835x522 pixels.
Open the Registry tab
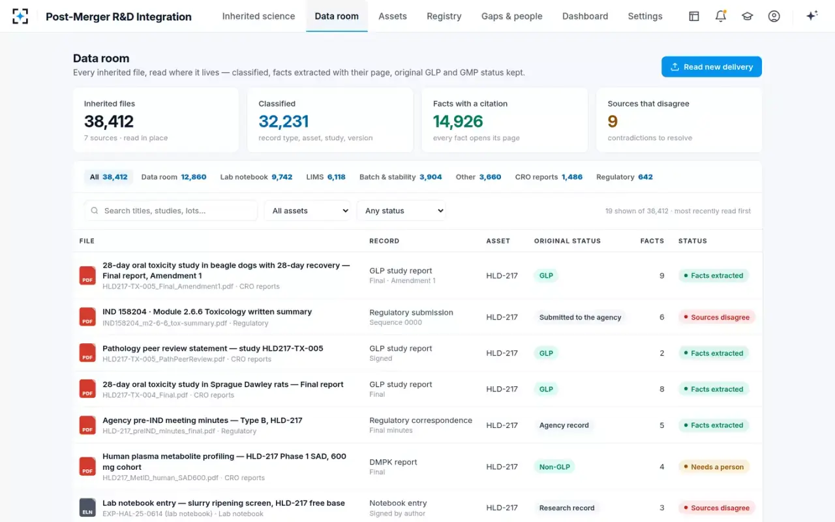(x=444, y=16)
